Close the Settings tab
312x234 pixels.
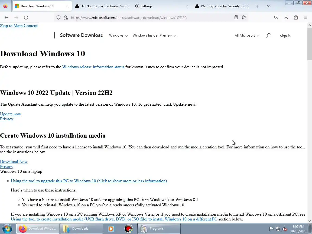(187, 6)
